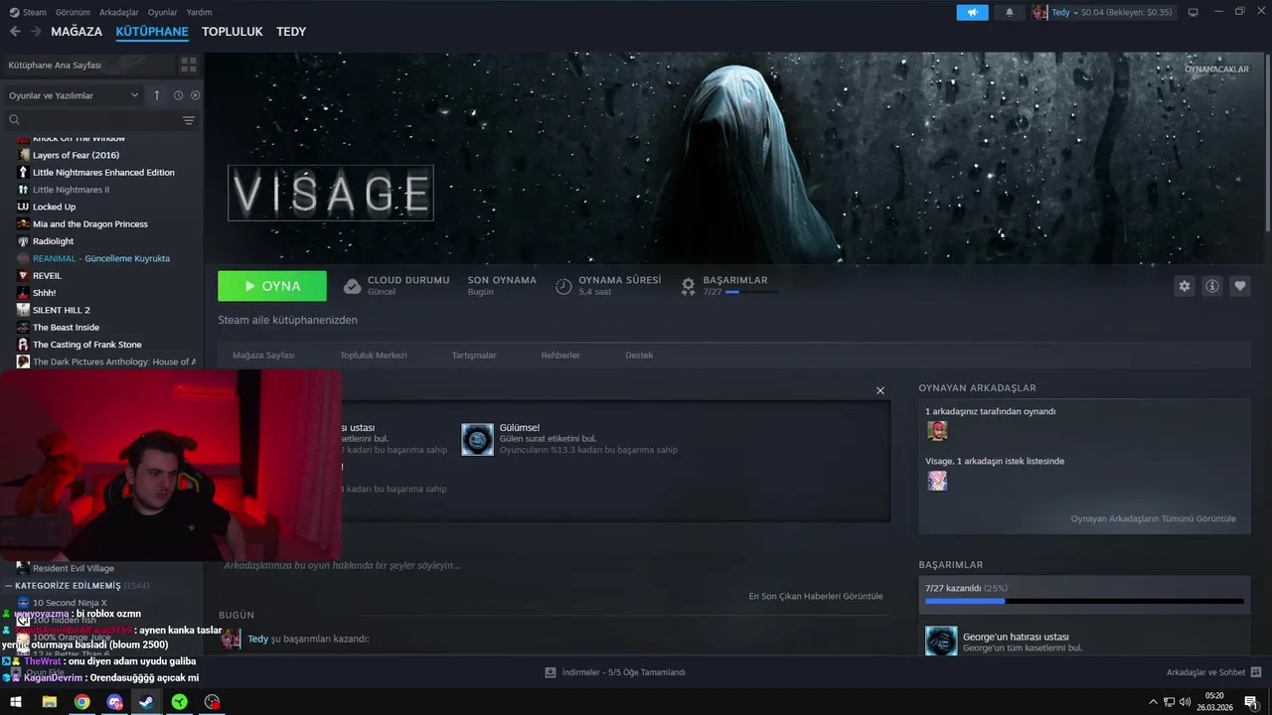Select Layers of Fear (2016) in library
This screenshot has height=715, width=1272.
pyautogui.click(x=76, y=155)
